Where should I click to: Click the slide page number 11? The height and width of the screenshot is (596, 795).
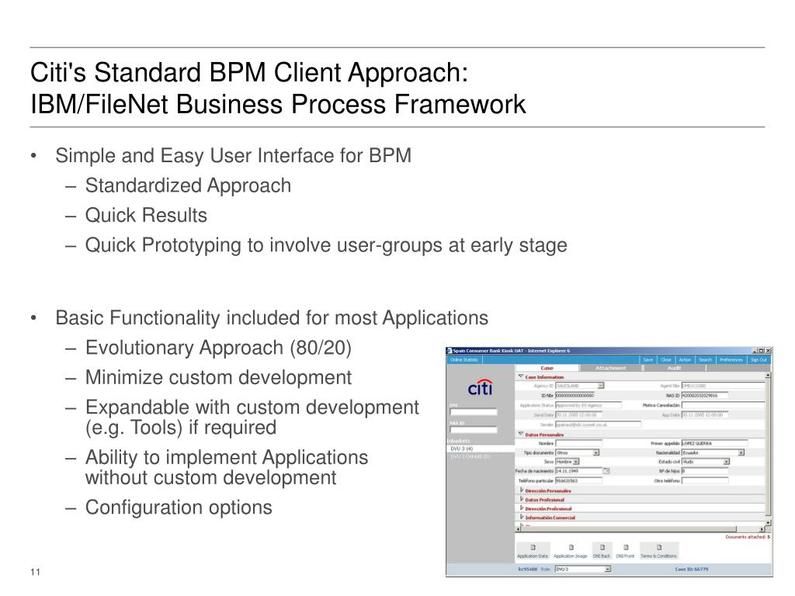pyautogui.click(x=35, y=572)
